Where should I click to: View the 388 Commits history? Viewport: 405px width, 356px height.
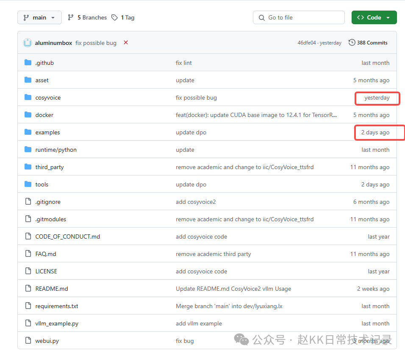click(368, 43)
